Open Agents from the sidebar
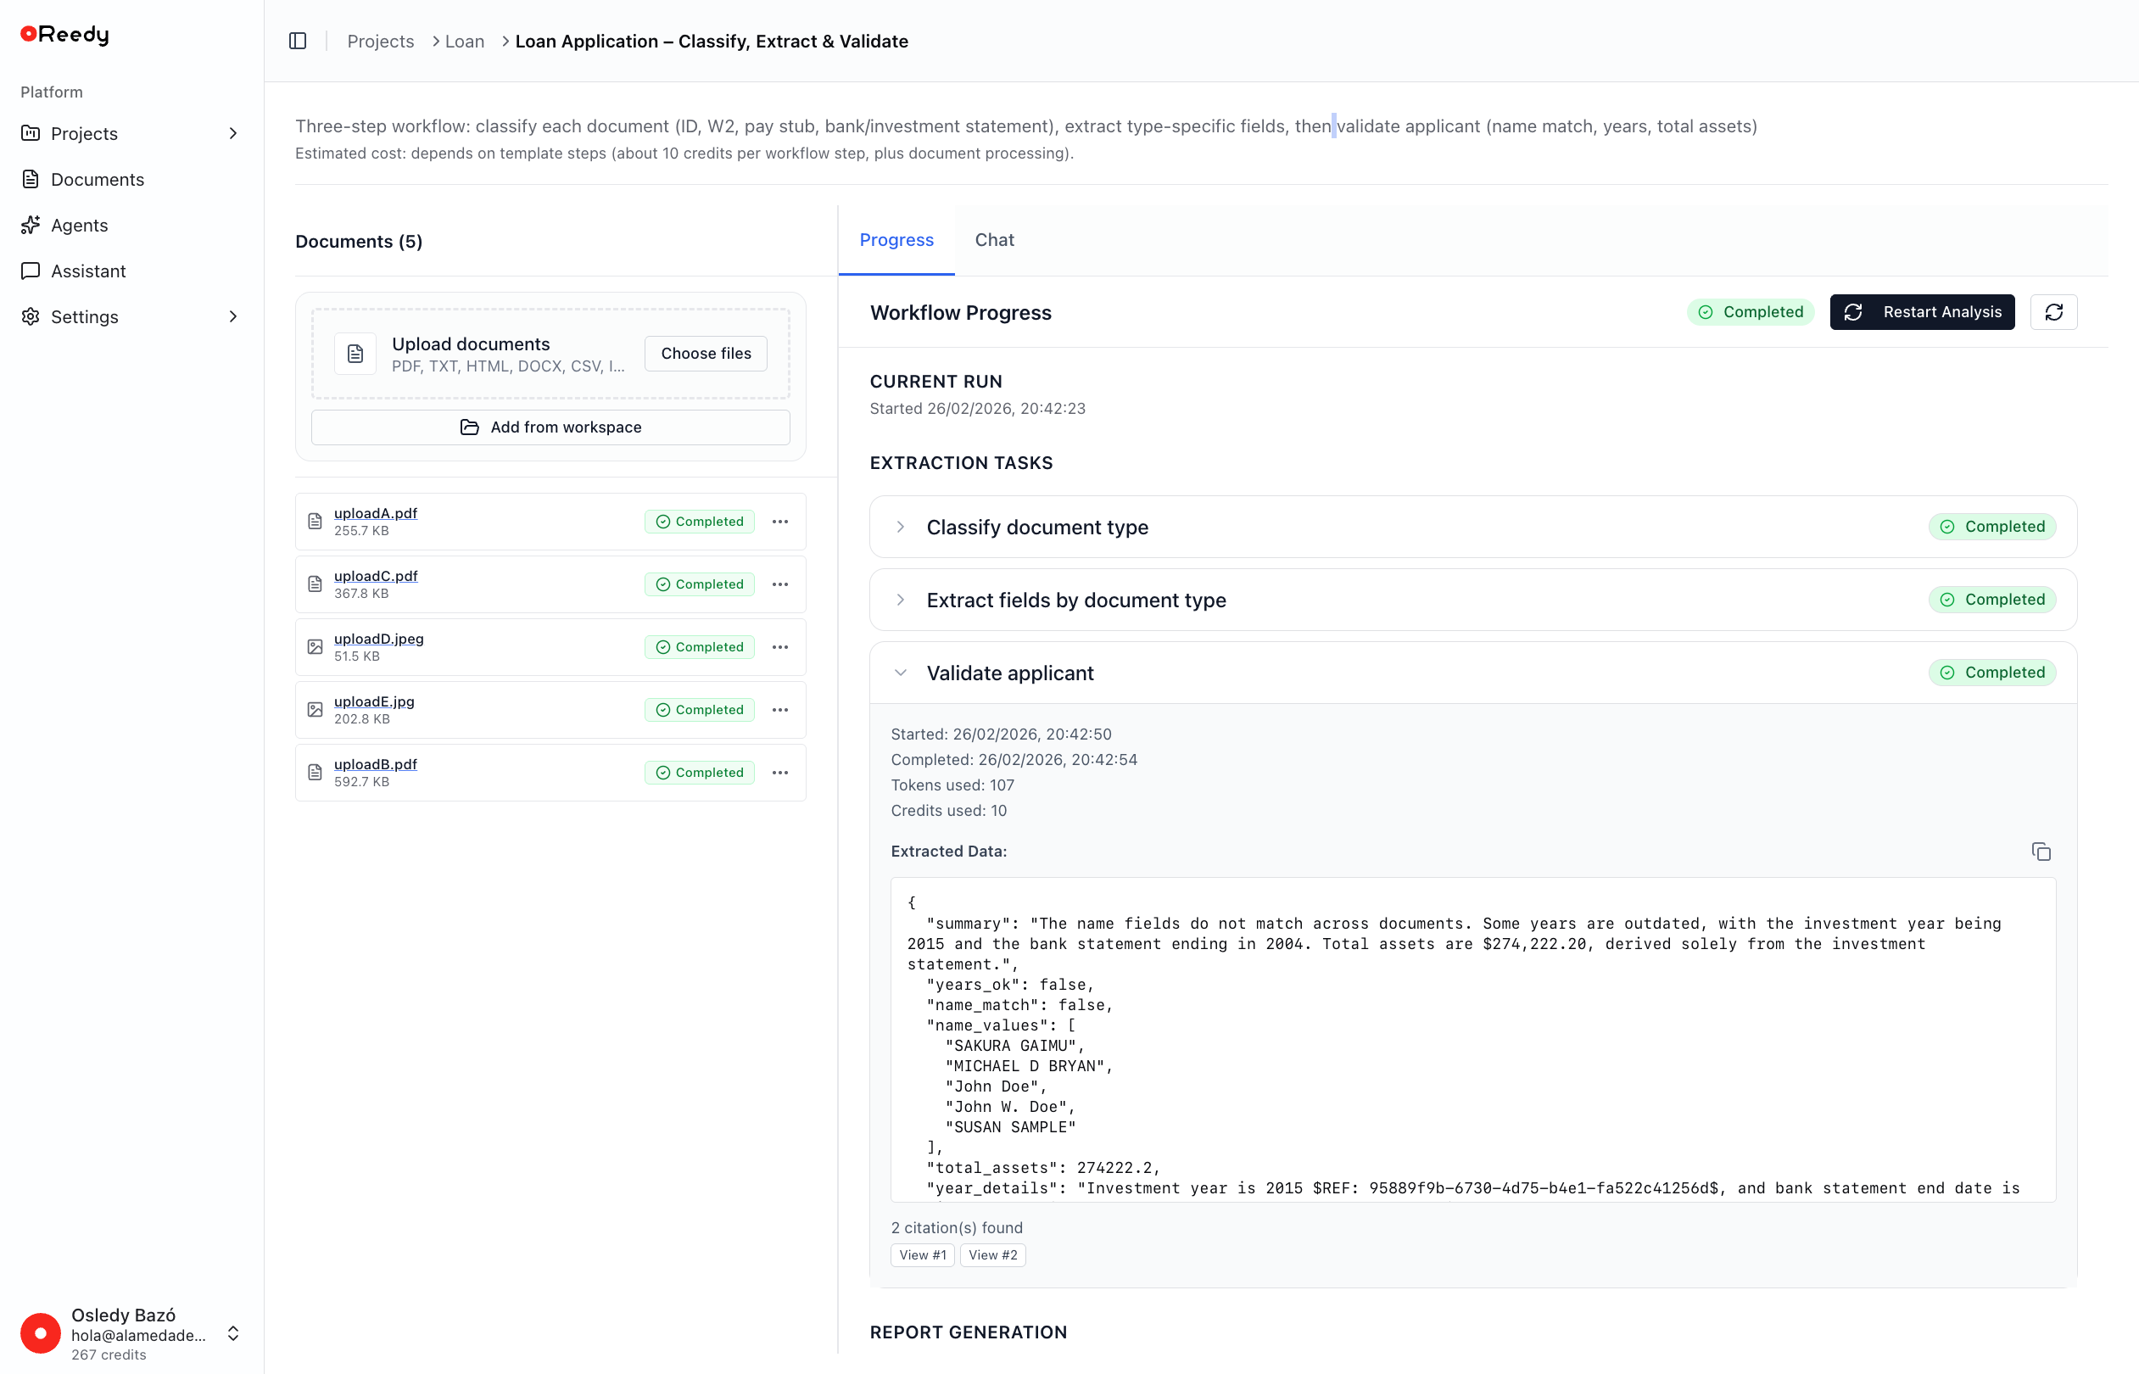 click(80, 225)
